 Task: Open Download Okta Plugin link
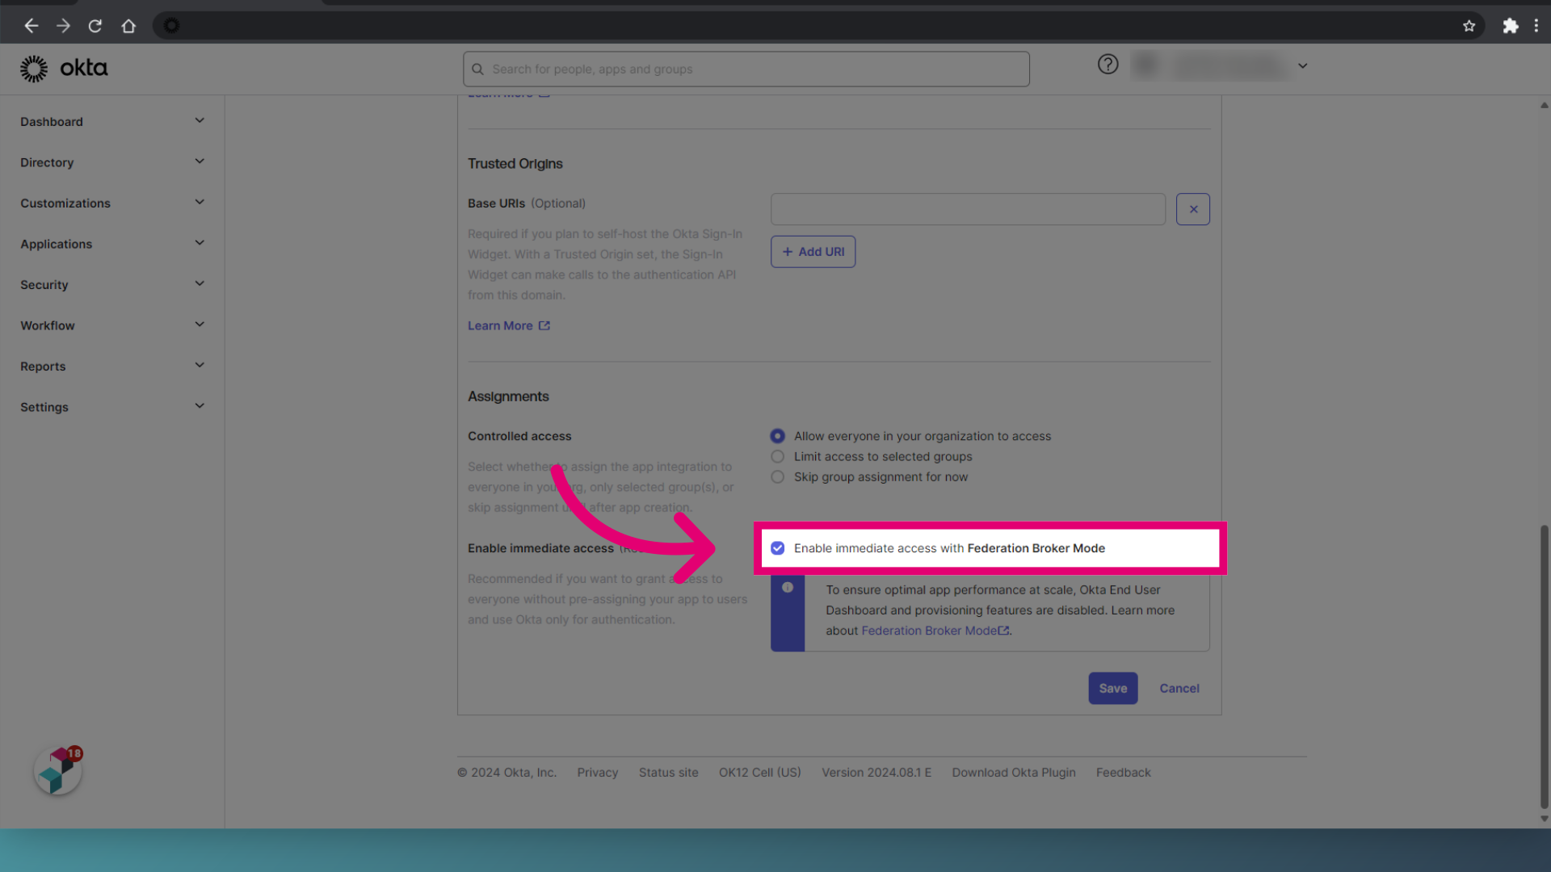(x=1013, y=773)
